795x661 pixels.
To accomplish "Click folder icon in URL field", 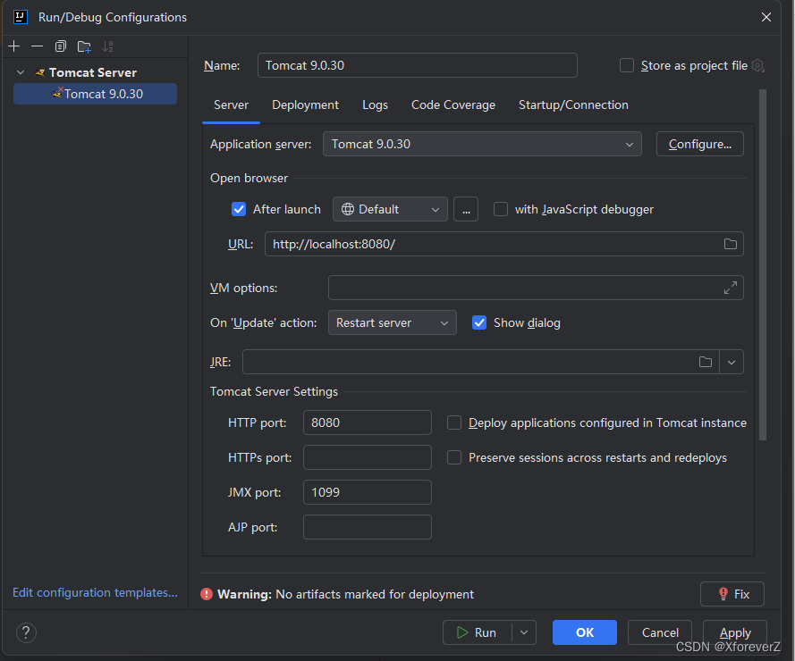I will [x=730, y=244].
